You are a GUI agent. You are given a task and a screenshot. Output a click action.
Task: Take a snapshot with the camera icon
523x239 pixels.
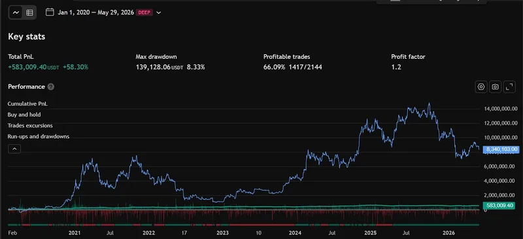point(496,87)
